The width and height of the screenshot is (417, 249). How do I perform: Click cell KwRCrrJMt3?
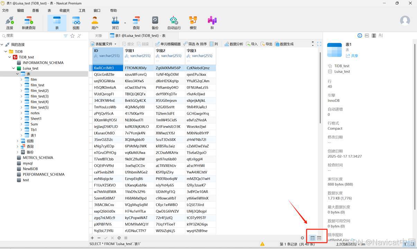coord(108,68)
